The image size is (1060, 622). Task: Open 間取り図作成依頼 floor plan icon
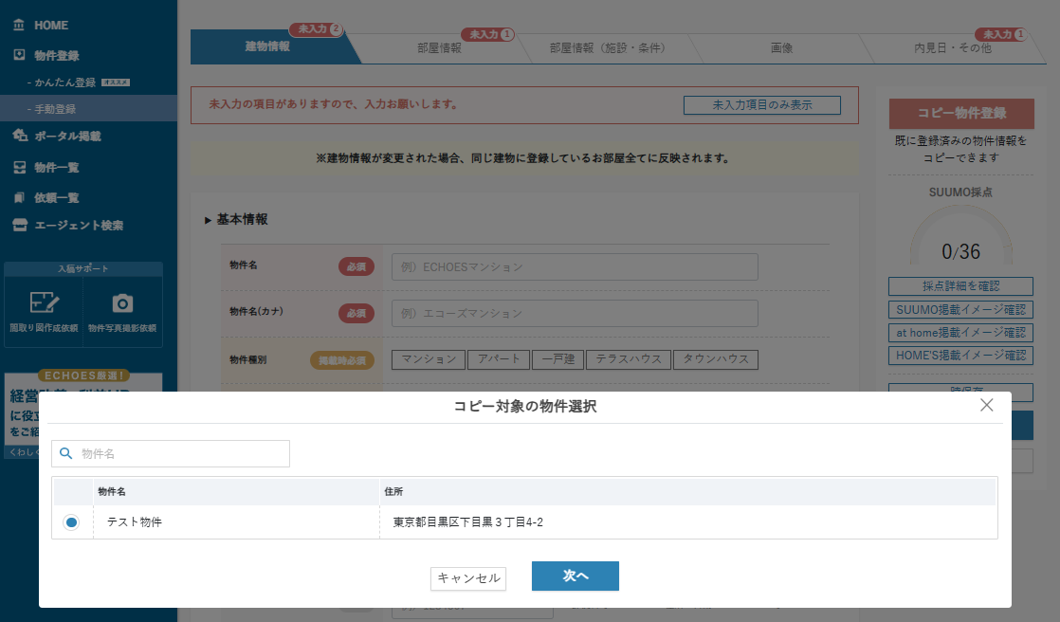pos(44,303)
